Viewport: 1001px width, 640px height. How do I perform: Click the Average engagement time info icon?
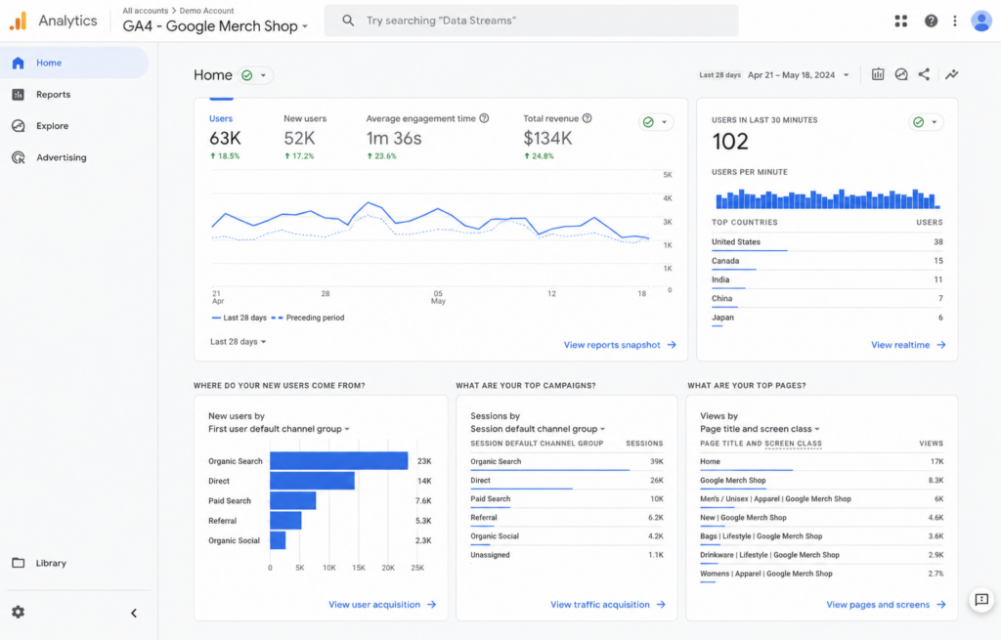[x=484, y=118]
